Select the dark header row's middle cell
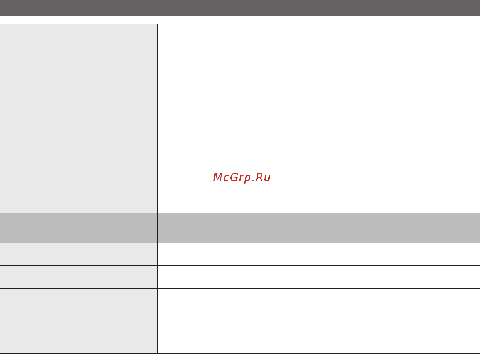Viewport: 480px width, 354px height. [238, 228]
